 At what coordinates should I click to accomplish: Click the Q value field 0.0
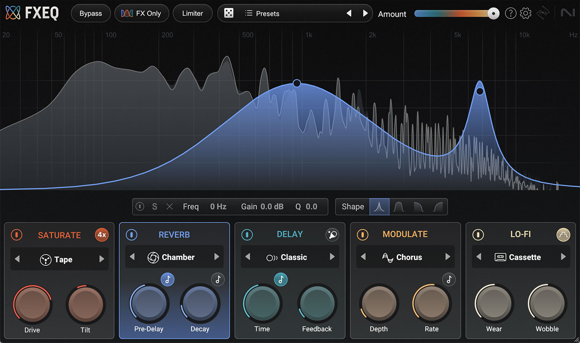[x=311, y=207]
